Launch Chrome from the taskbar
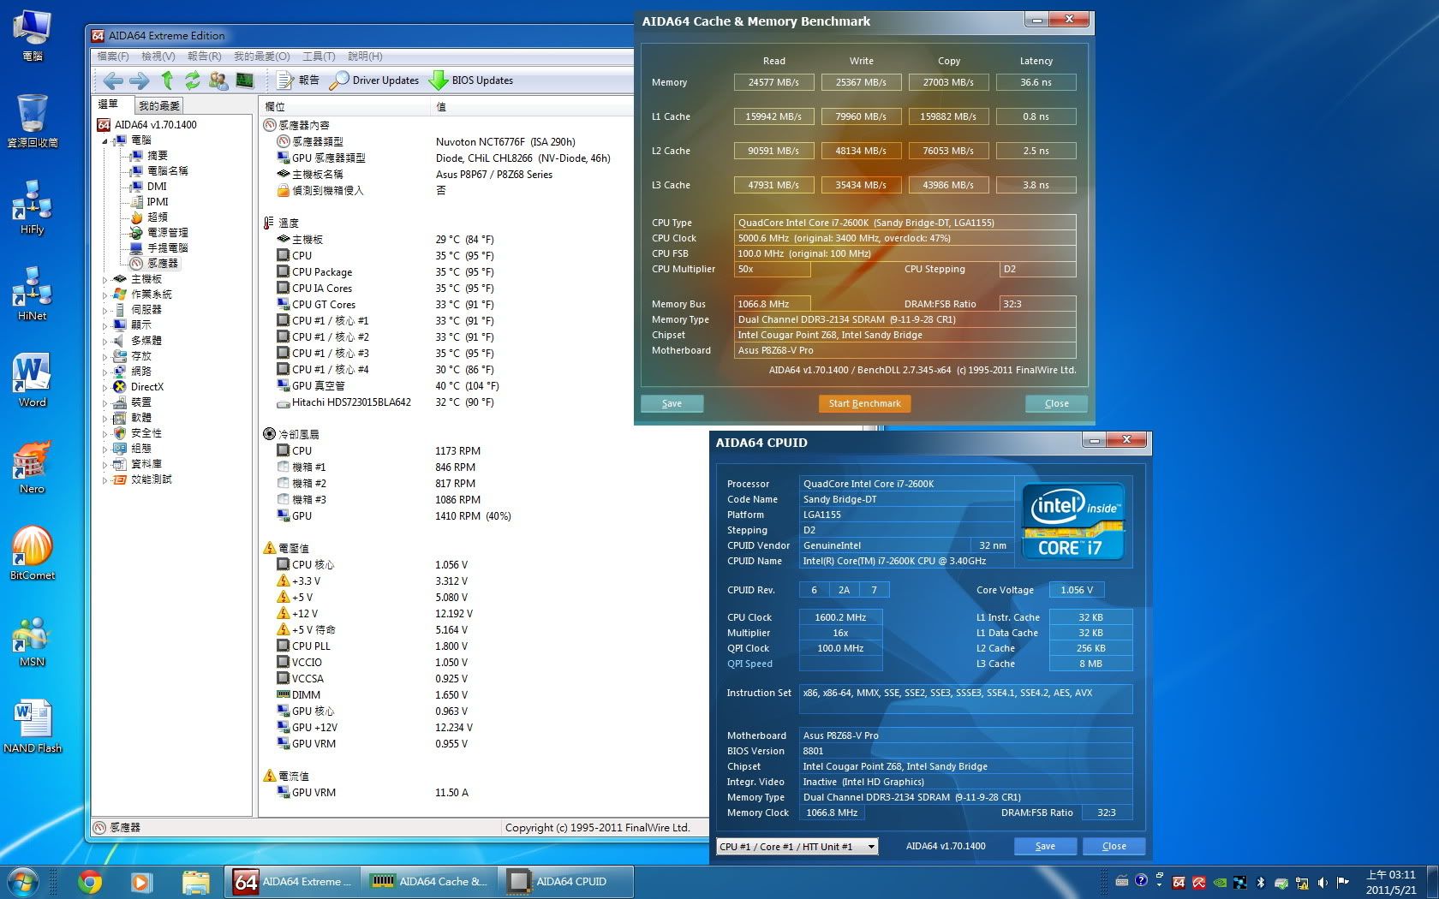The height and width of the screenshot is (899, 1439). (x=89, y=881)
